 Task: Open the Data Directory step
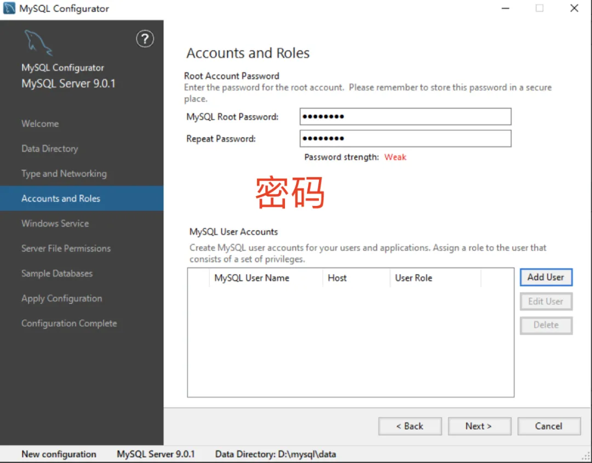coord(50,148)
